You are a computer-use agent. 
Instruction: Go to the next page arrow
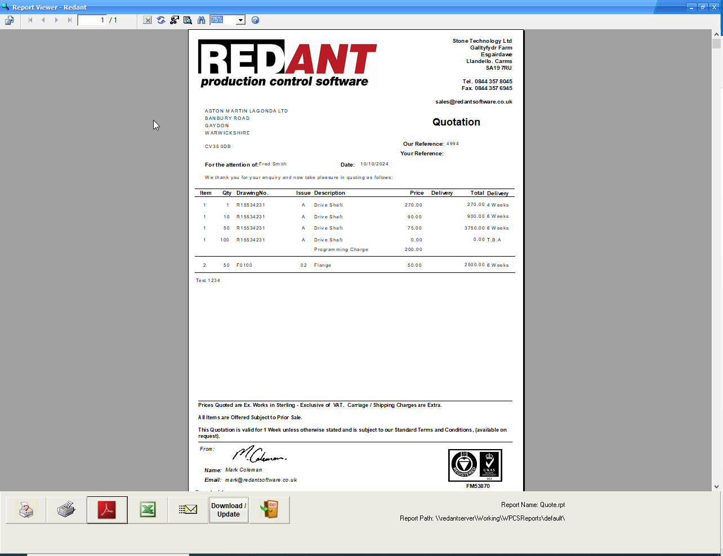[x=56, y=20]
